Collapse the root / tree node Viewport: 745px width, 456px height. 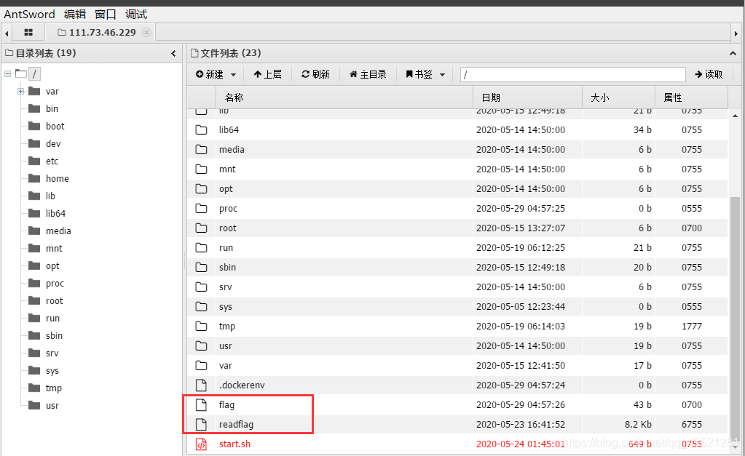click(x=7, y=73)
